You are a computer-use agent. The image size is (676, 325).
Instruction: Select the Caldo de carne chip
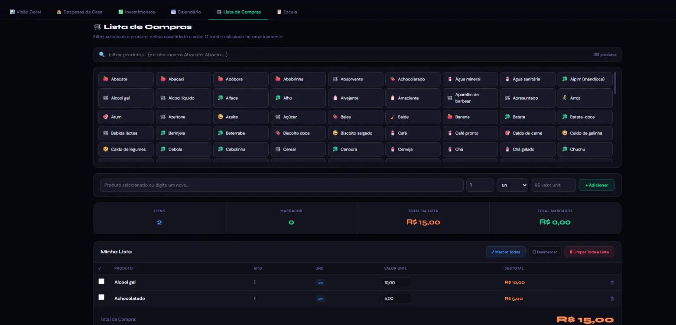(528, 133)
